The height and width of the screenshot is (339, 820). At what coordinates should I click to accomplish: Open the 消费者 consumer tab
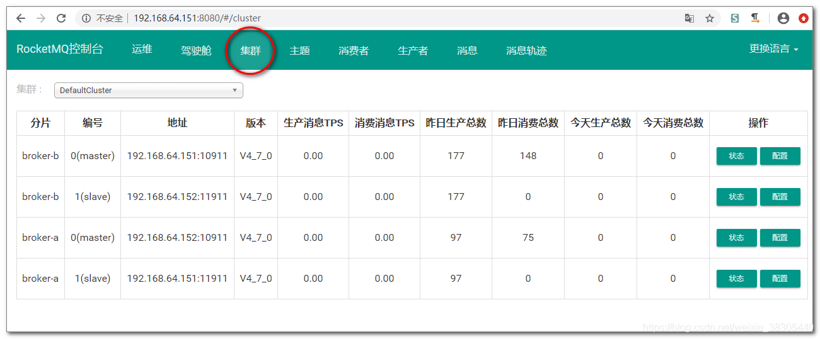coord(354,50)
